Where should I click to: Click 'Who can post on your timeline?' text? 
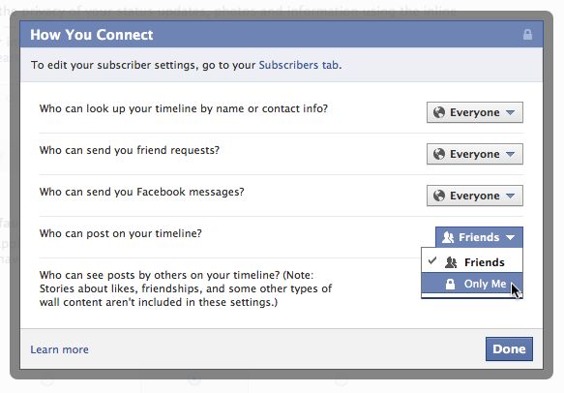(121, 233)
